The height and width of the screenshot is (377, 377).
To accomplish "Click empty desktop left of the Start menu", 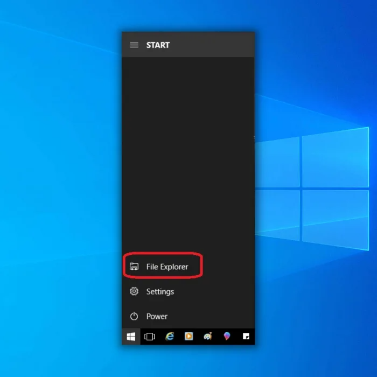I will coord(59,188).
